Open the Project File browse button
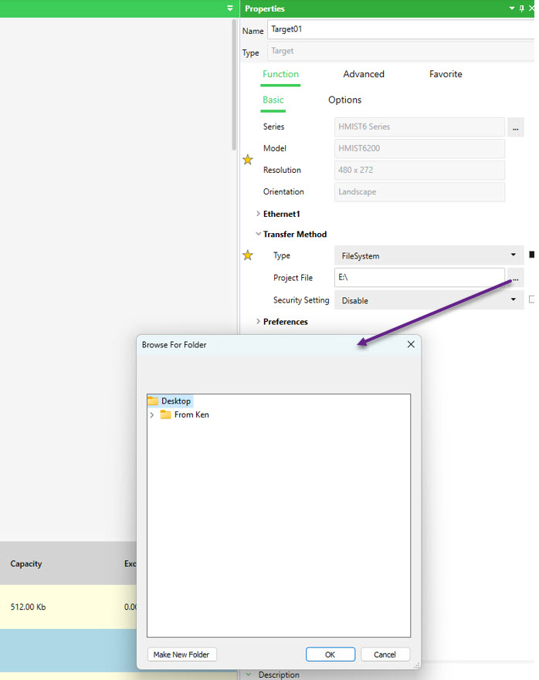Screen dimensions: 539x680 [x=516, y=278]
